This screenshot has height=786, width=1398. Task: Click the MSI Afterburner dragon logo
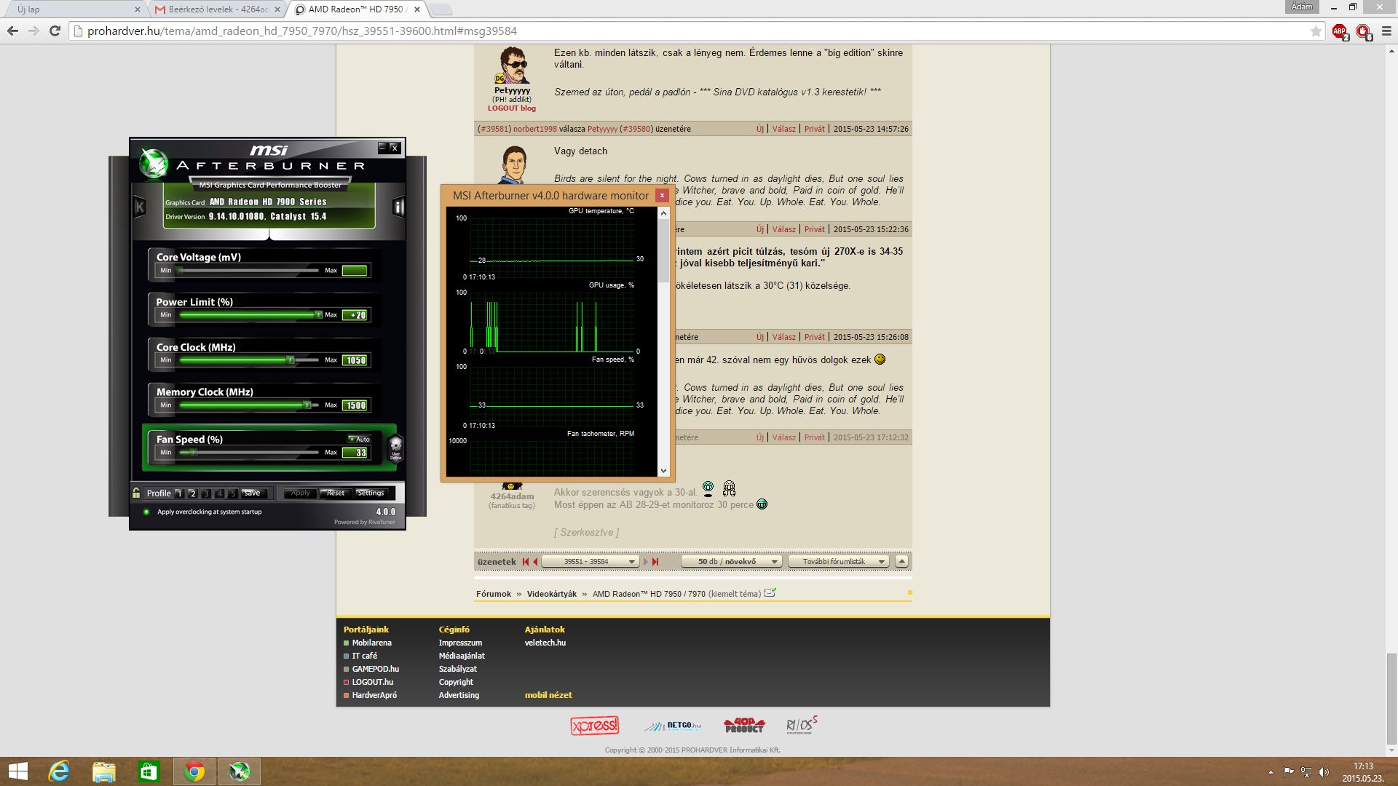pos(154,163)
